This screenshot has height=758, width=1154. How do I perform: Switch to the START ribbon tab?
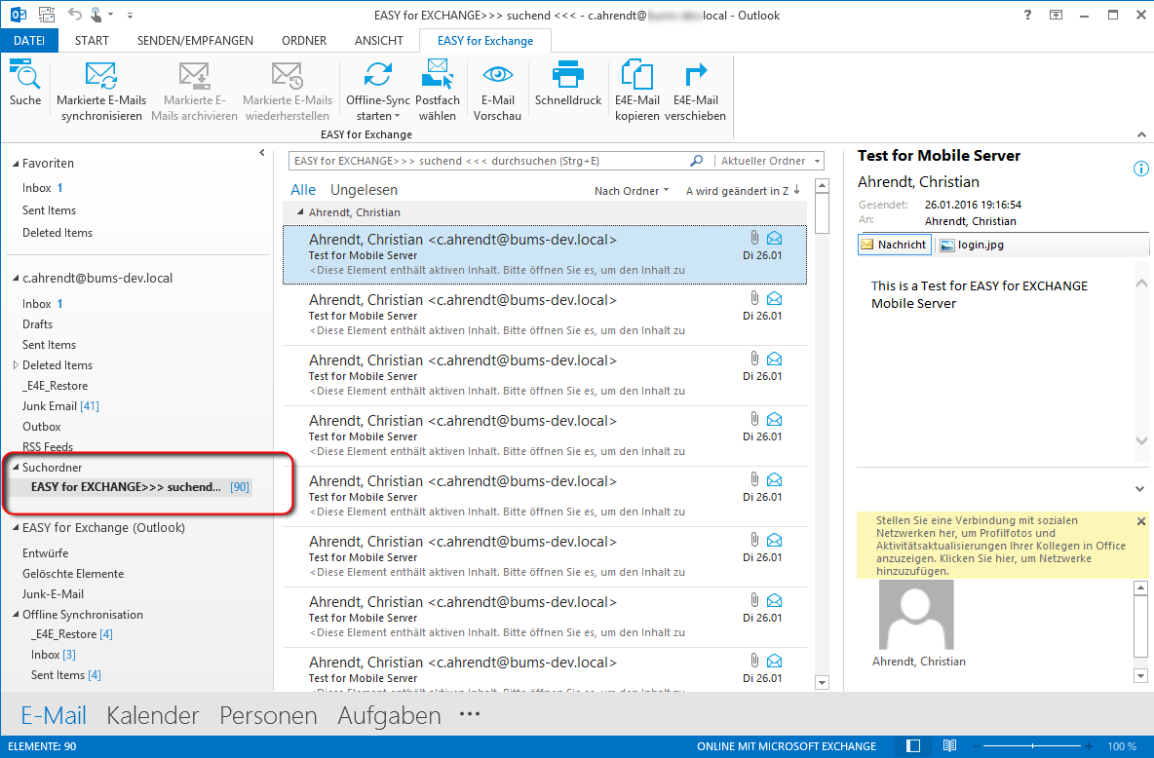pos(92,41)
